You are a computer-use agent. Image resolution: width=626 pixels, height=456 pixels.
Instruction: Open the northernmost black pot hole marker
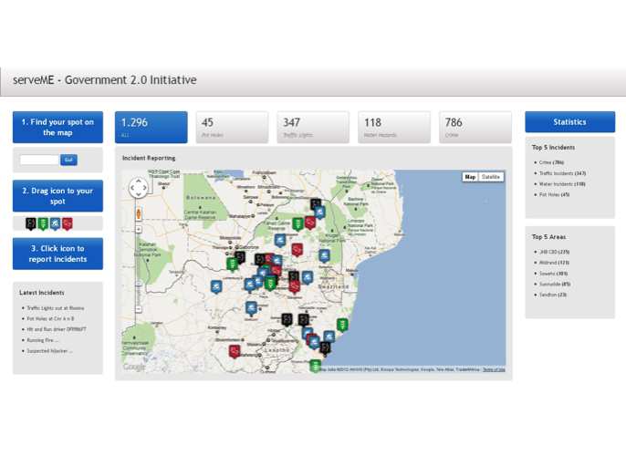316,204
